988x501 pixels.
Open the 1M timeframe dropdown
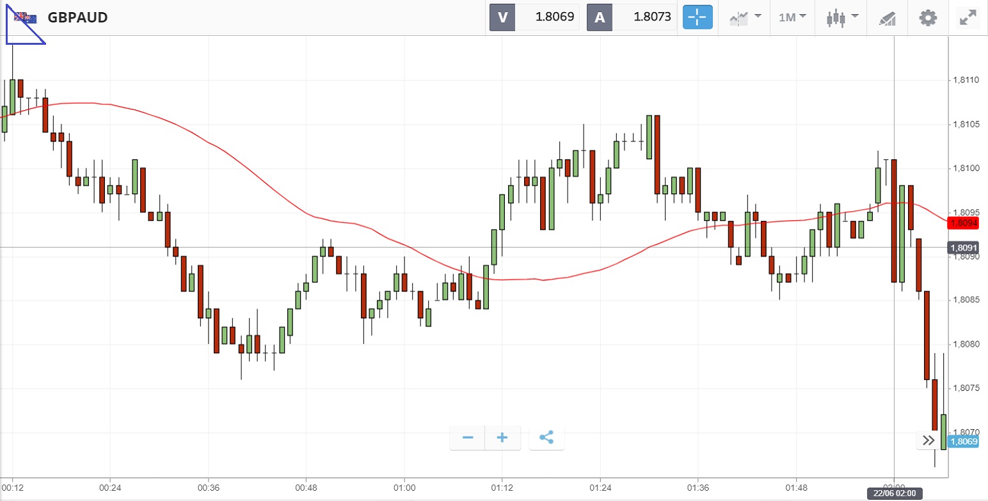[x=792, y=17]
